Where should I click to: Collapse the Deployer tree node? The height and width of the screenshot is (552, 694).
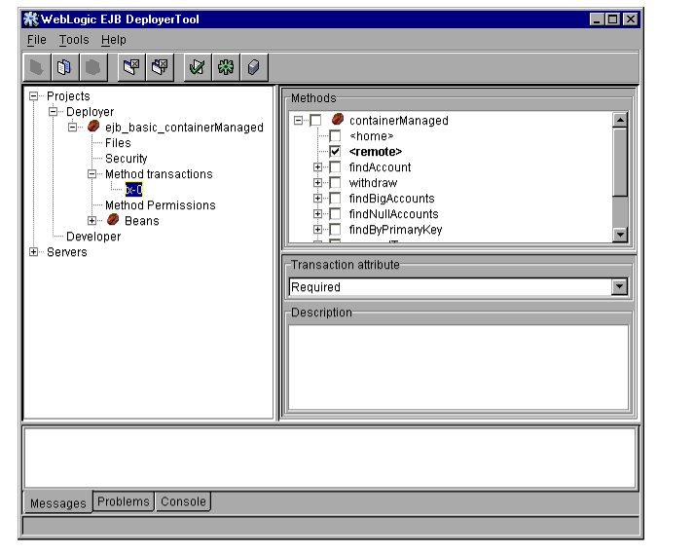[53, 112]
